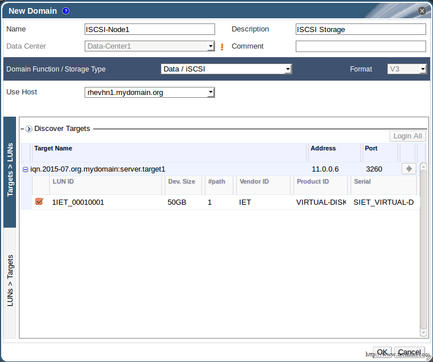Expand the Discover Targets section
The height and width of the screenshot is (362, 433).
[29, 129]
